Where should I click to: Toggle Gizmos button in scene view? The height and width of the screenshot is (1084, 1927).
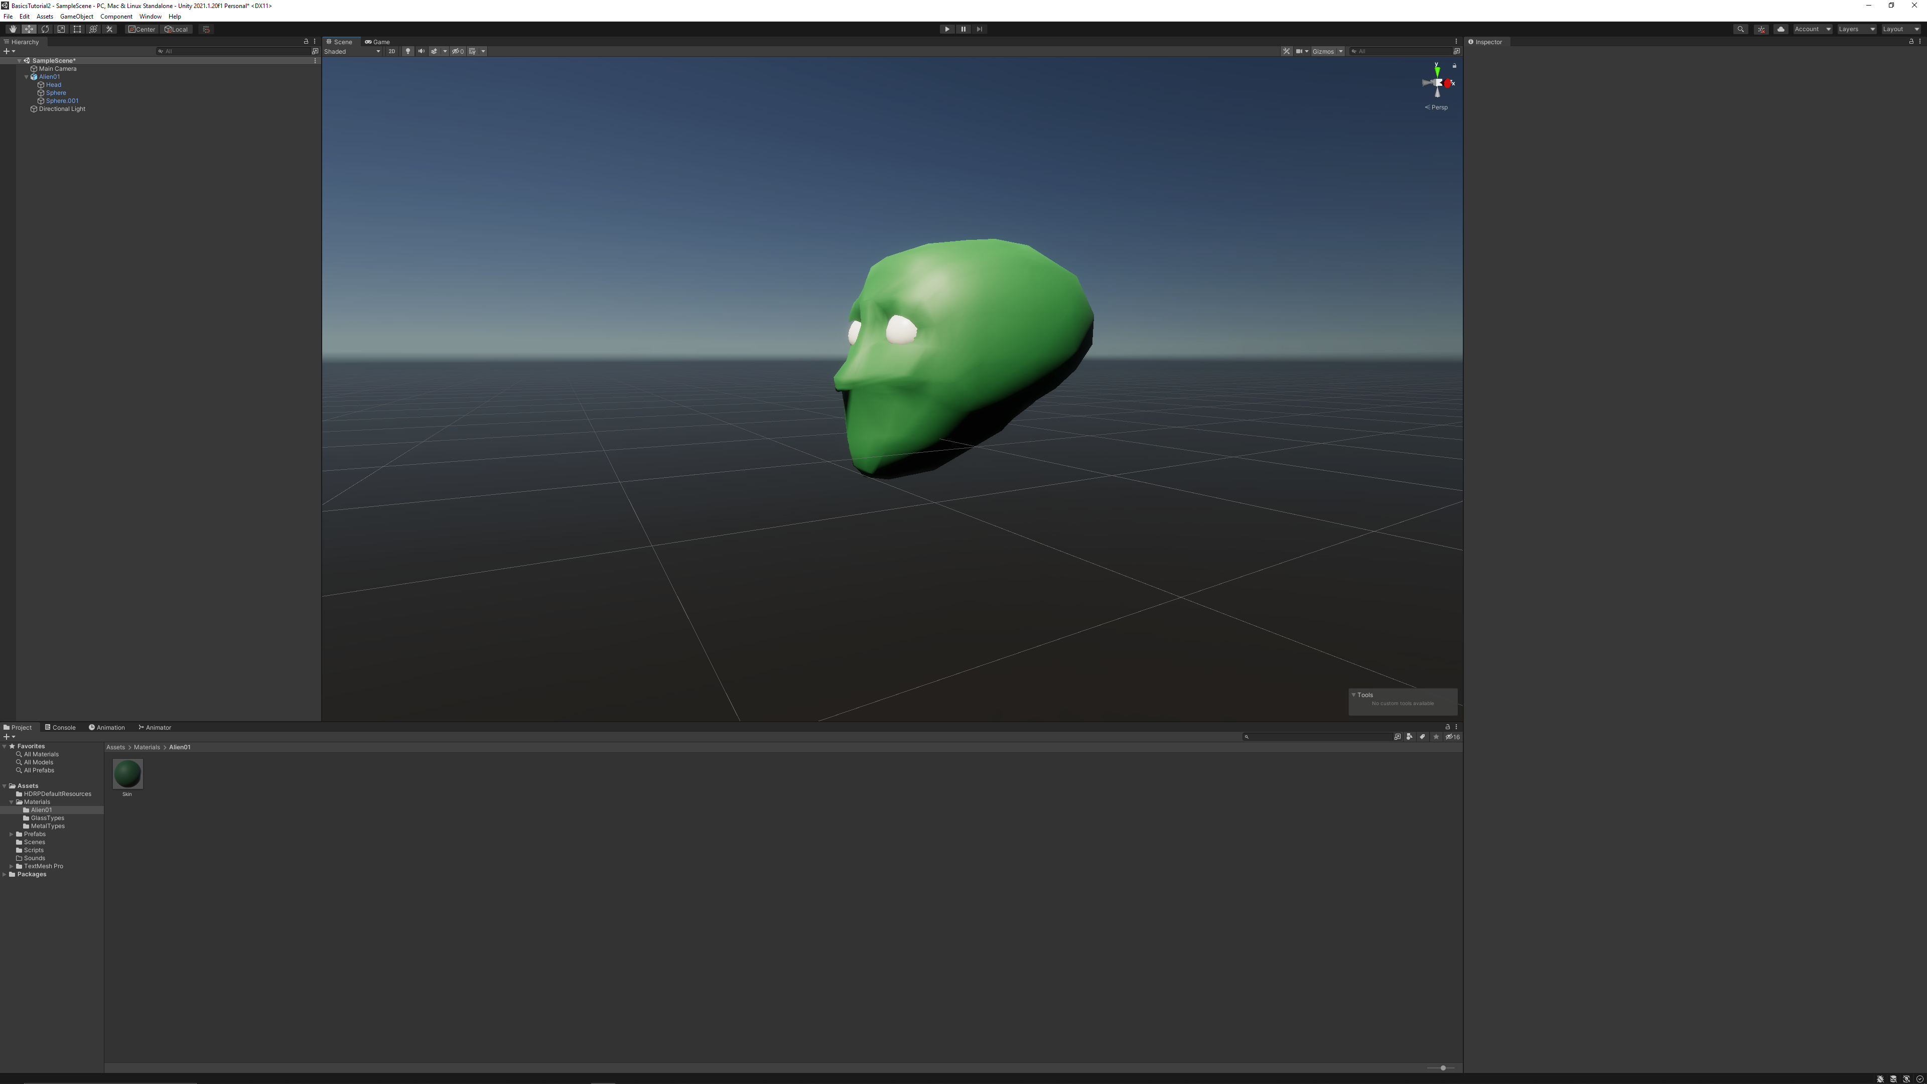tap(1323, 52)
